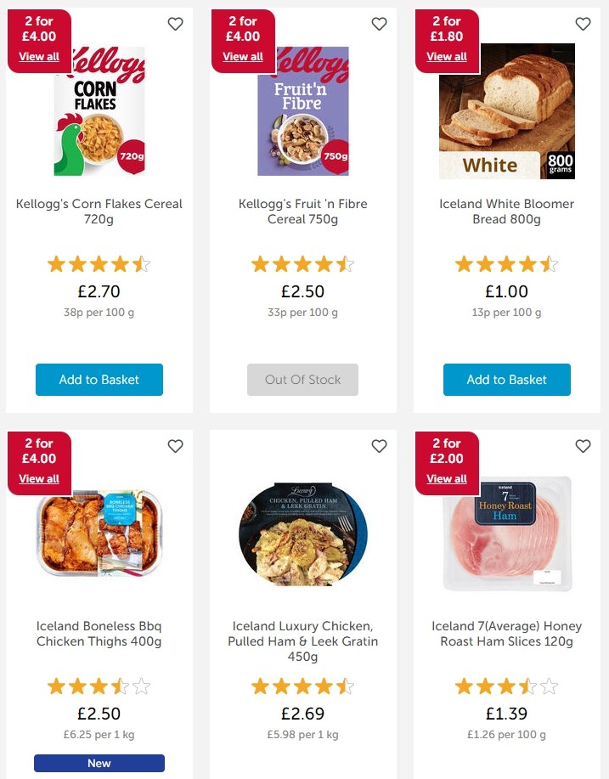The width and height of the screenshot is (609, 779).
Task: Open View all under the 2 for £1.80 badge
Action: coord(447,56)
